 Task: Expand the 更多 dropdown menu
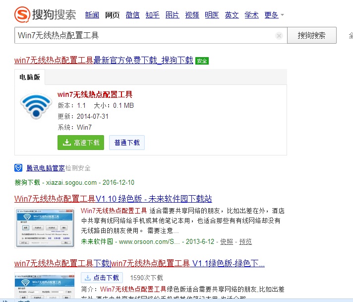point(274,15)
